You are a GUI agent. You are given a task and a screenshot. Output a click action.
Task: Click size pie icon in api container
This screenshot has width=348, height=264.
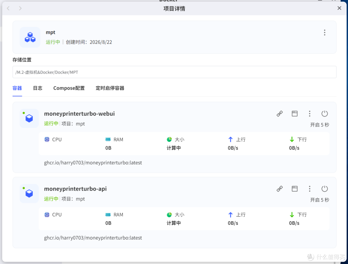click(169, 214)
